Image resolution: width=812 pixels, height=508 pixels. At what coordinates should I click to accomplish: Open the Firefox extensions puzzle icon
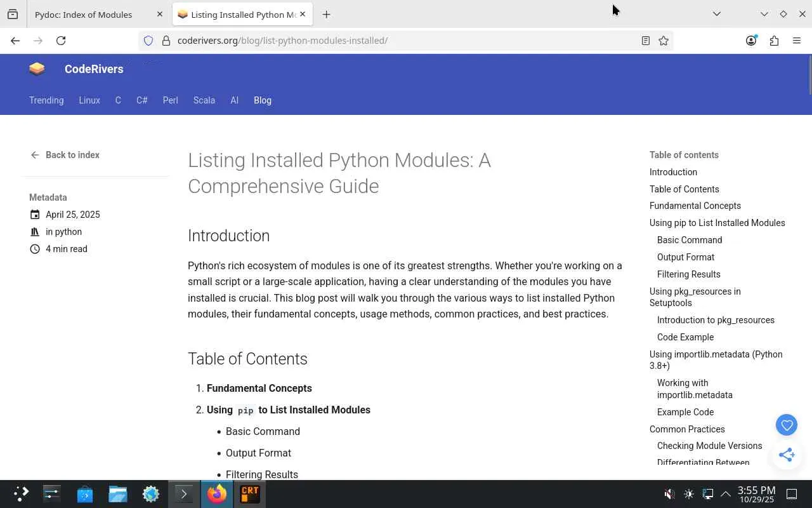(774, 41)
